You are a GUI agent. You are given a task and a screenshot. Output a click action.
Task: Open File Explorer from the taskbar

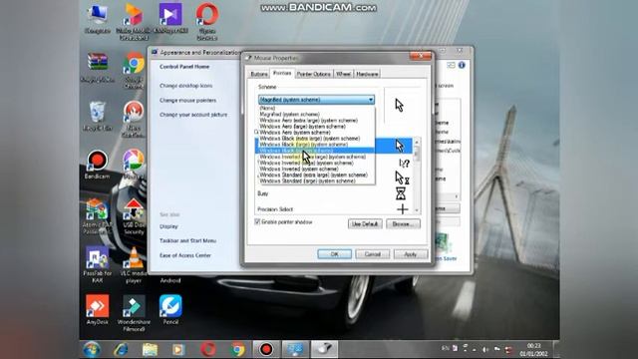pyautogui.click(x=150, y=350)
